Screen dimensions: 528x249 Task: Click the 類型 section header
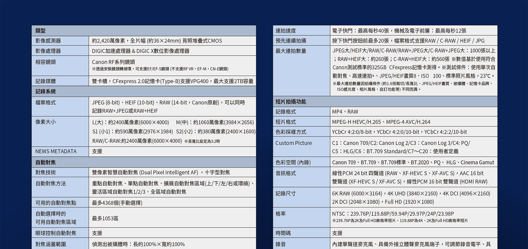pyautogui.click(x=144, y=31)
